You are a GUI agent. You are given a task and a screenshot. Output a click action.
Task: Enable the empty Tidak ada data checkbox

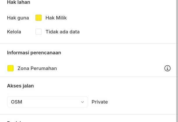tap(39, 32)
